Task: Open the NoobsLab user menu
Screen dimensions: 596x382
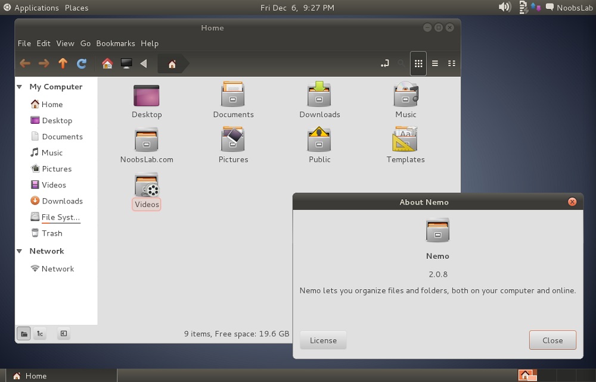Action: point(569,8)
